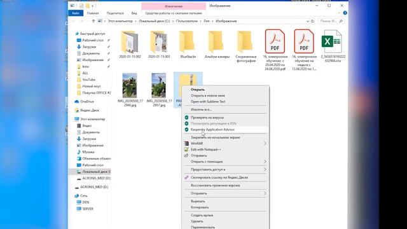
Task: Open OneDrive in navigation pane
Action: (86, 102)
